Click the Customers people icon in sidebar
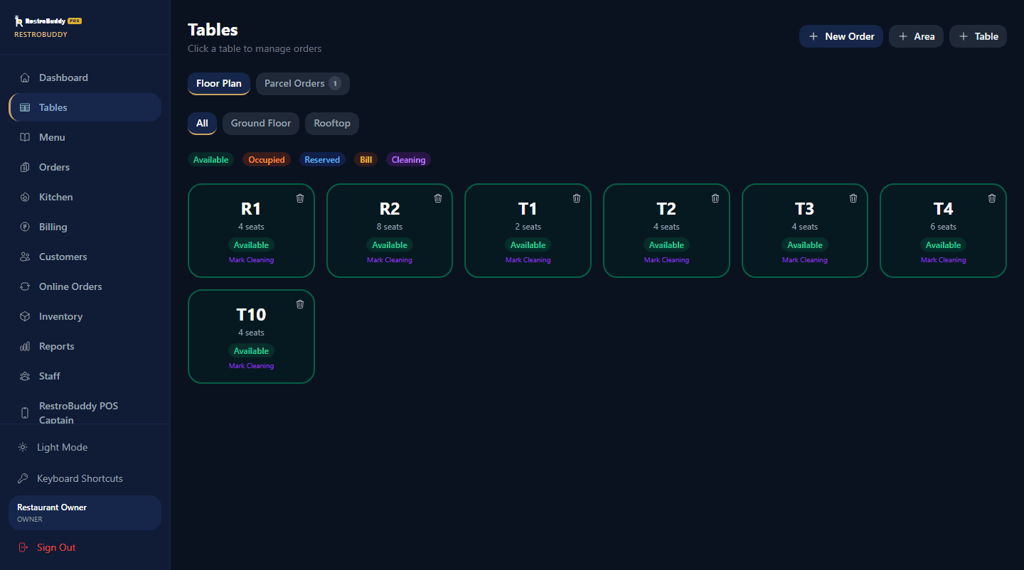The height and width of the screenshot is (570, 1024). click(x=25, y=257)
